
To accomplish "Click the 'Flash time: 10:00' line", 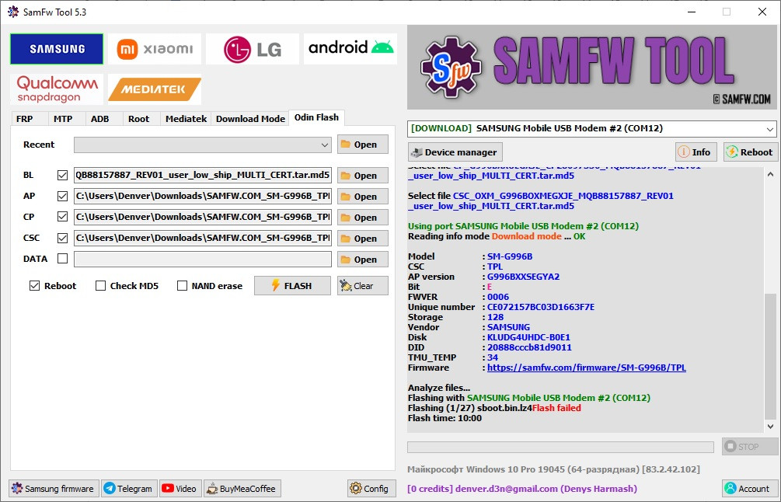I will coord(445,418).
